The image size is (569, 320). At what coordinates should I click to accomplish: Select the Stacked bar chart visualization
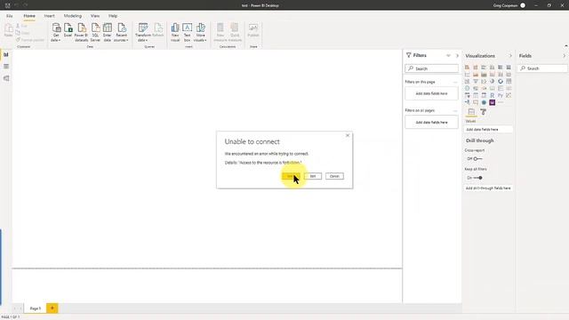click(x=467, y=68)
